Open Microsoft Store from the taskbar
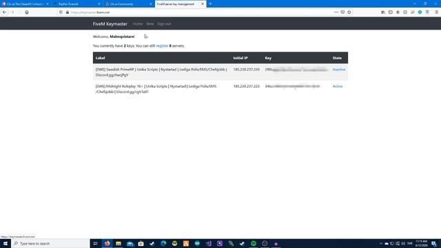Screen dimensions: 441x248 141,243
